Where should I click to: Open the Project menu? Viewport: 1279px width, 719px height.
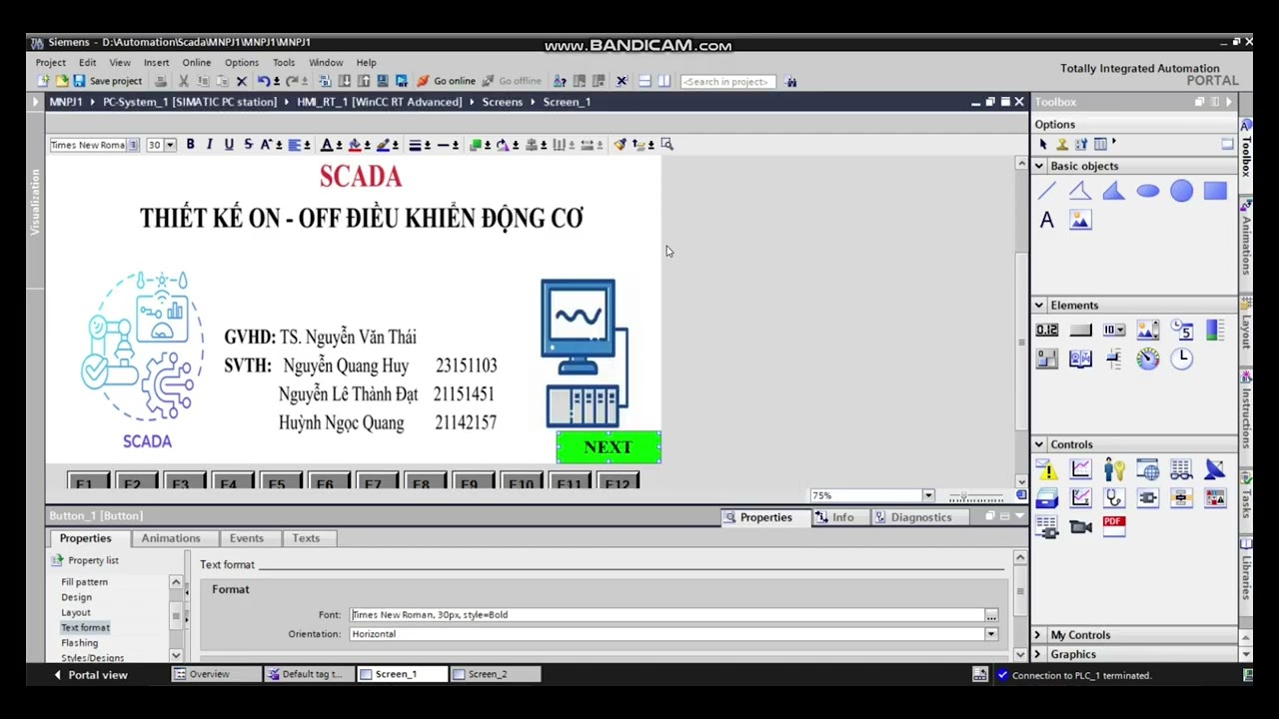tap(51, 62)
